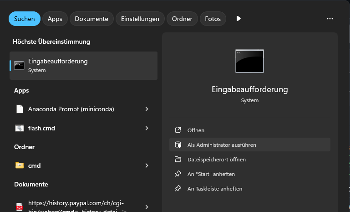
Task: Click the pin icon beside An "Start" anheften
Action: 178,174
